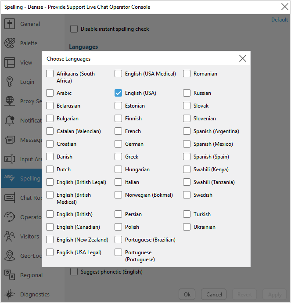The height and width of the screenshot is (303, 291).
Task: Select the Input Area icon
Action: [x=10, y=159]
